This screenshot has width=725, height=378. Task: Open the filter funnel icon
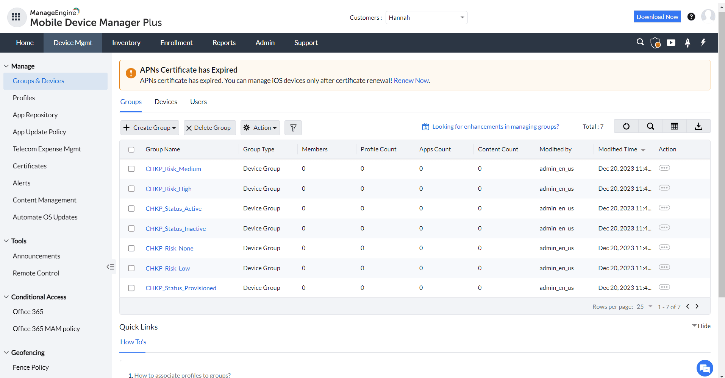coord(293,128)
